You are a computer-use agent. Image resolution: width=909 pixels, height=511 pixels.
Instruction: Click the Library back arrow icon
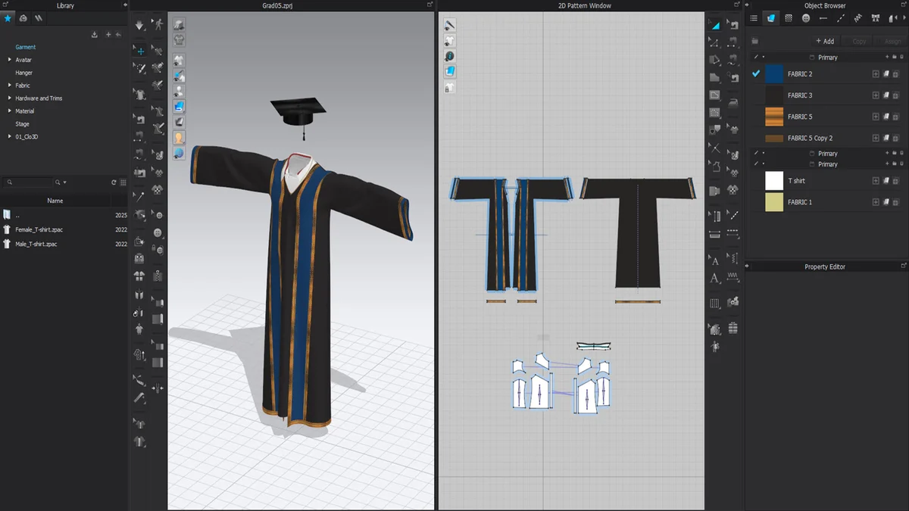[119, 34]
